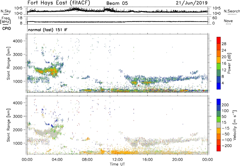Click the "-200" tick on the Velocity color bar

(226, 146)
